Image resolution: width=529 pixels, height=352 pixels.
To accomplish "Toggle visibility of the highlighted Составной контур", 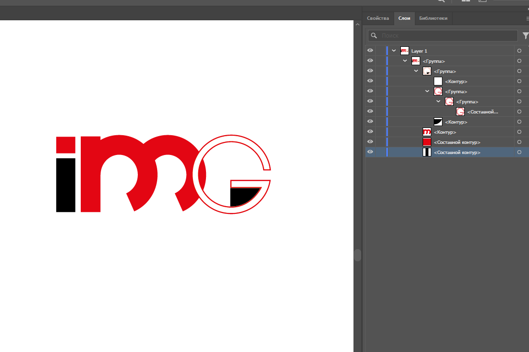I will pos(370,152).
